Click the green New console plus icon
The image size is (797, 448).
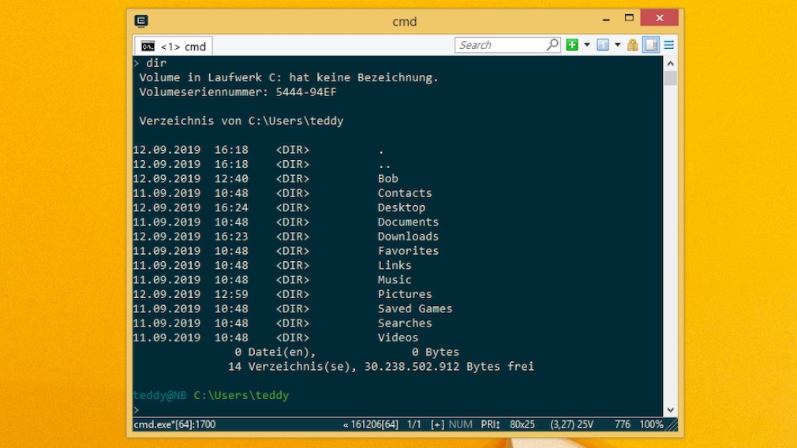572,45
